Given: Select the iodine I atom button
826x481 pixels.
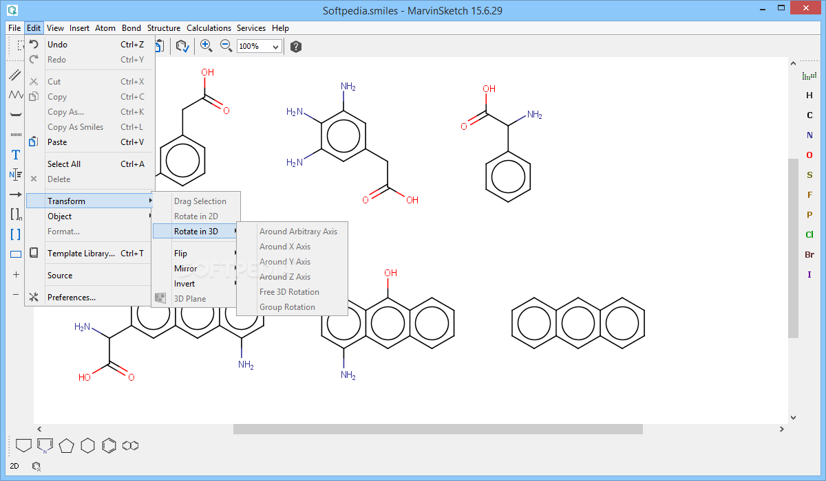Looking at the screenshot, I should coord(809,275).
